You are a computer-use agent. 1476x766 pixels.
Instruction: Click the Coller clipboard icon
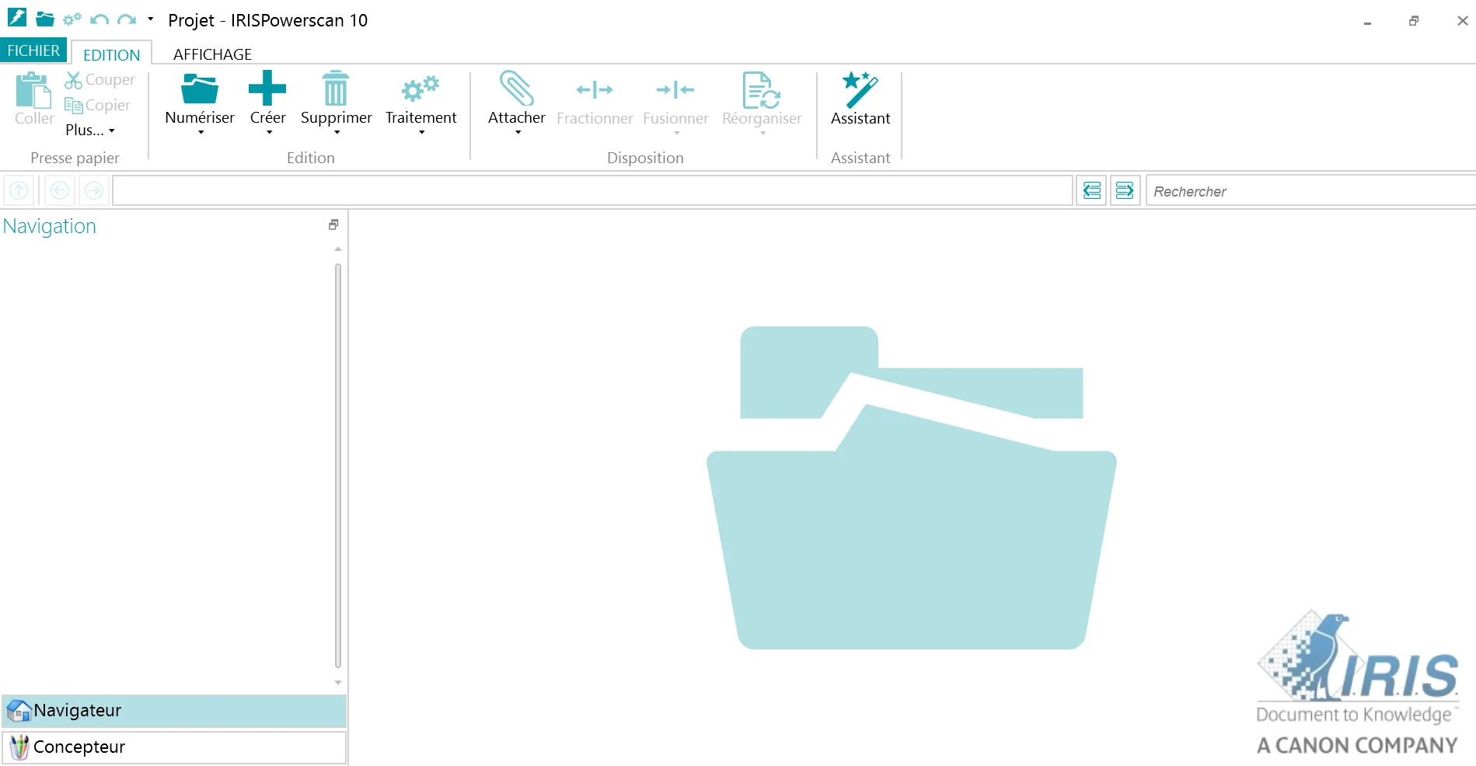click(x=33, y=90)
